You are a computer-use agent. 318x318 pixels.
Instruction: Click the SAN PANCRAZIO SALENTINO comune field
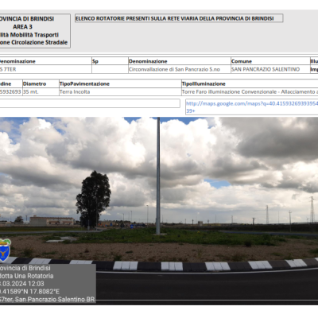270,69
